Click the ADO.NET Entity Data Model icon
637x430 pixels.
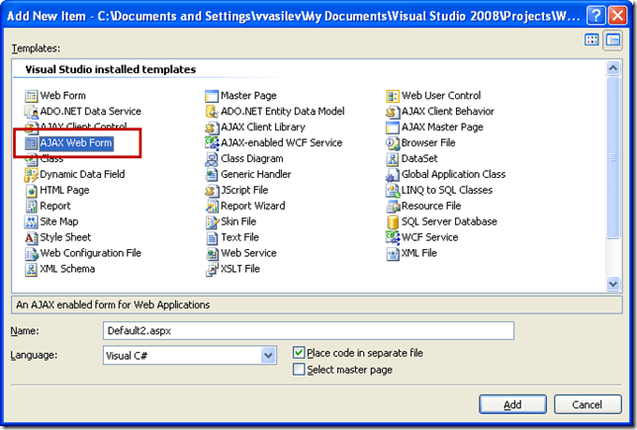[212, 112]
